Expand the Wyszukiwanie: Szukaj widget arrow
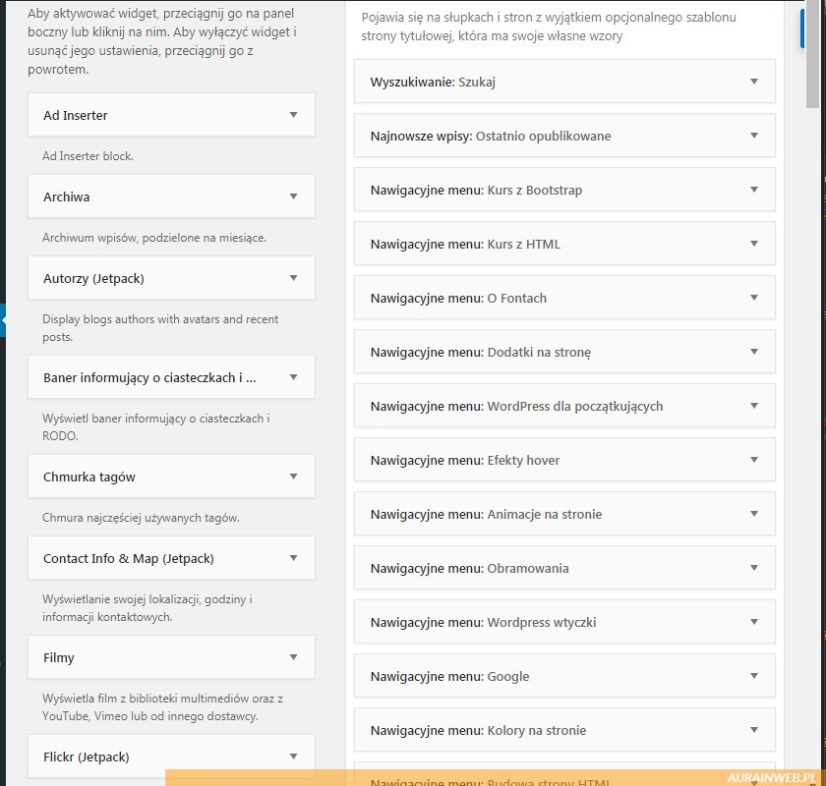Image resolution: width=826 pixels, height=786 pixels. (754, 82)
